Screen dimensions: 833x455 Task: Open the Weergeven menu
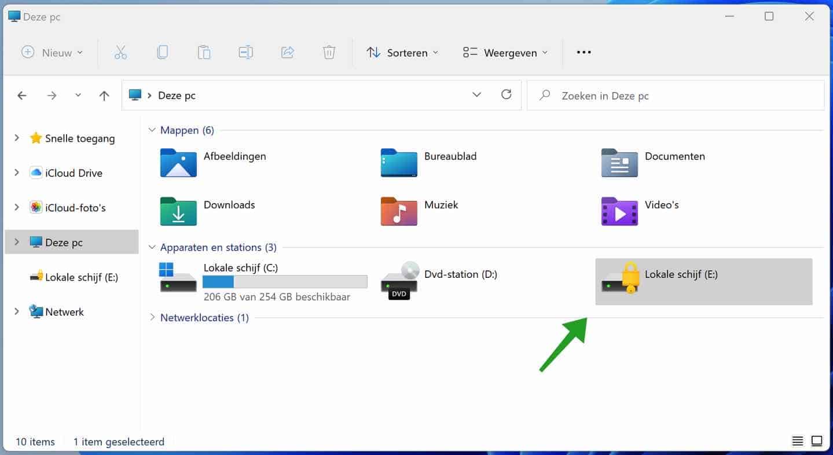pyautogui.click(x=505, y=53)
